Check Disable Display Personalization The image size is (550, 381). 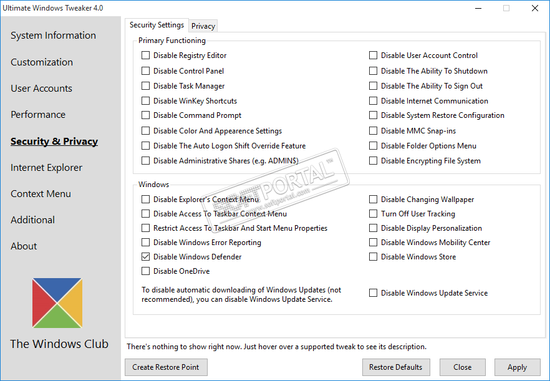(x=373, y=228)
